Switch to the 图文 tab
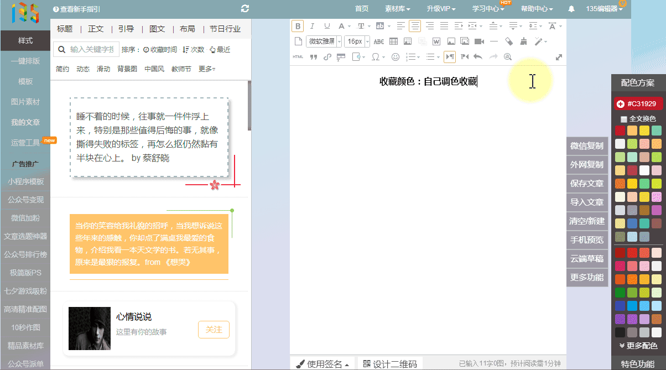This screenshot has height=370, width=666. [157, 29]
